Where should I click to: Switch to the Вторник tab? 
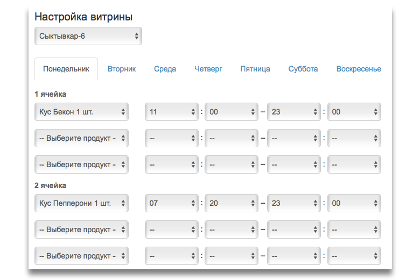122,69
